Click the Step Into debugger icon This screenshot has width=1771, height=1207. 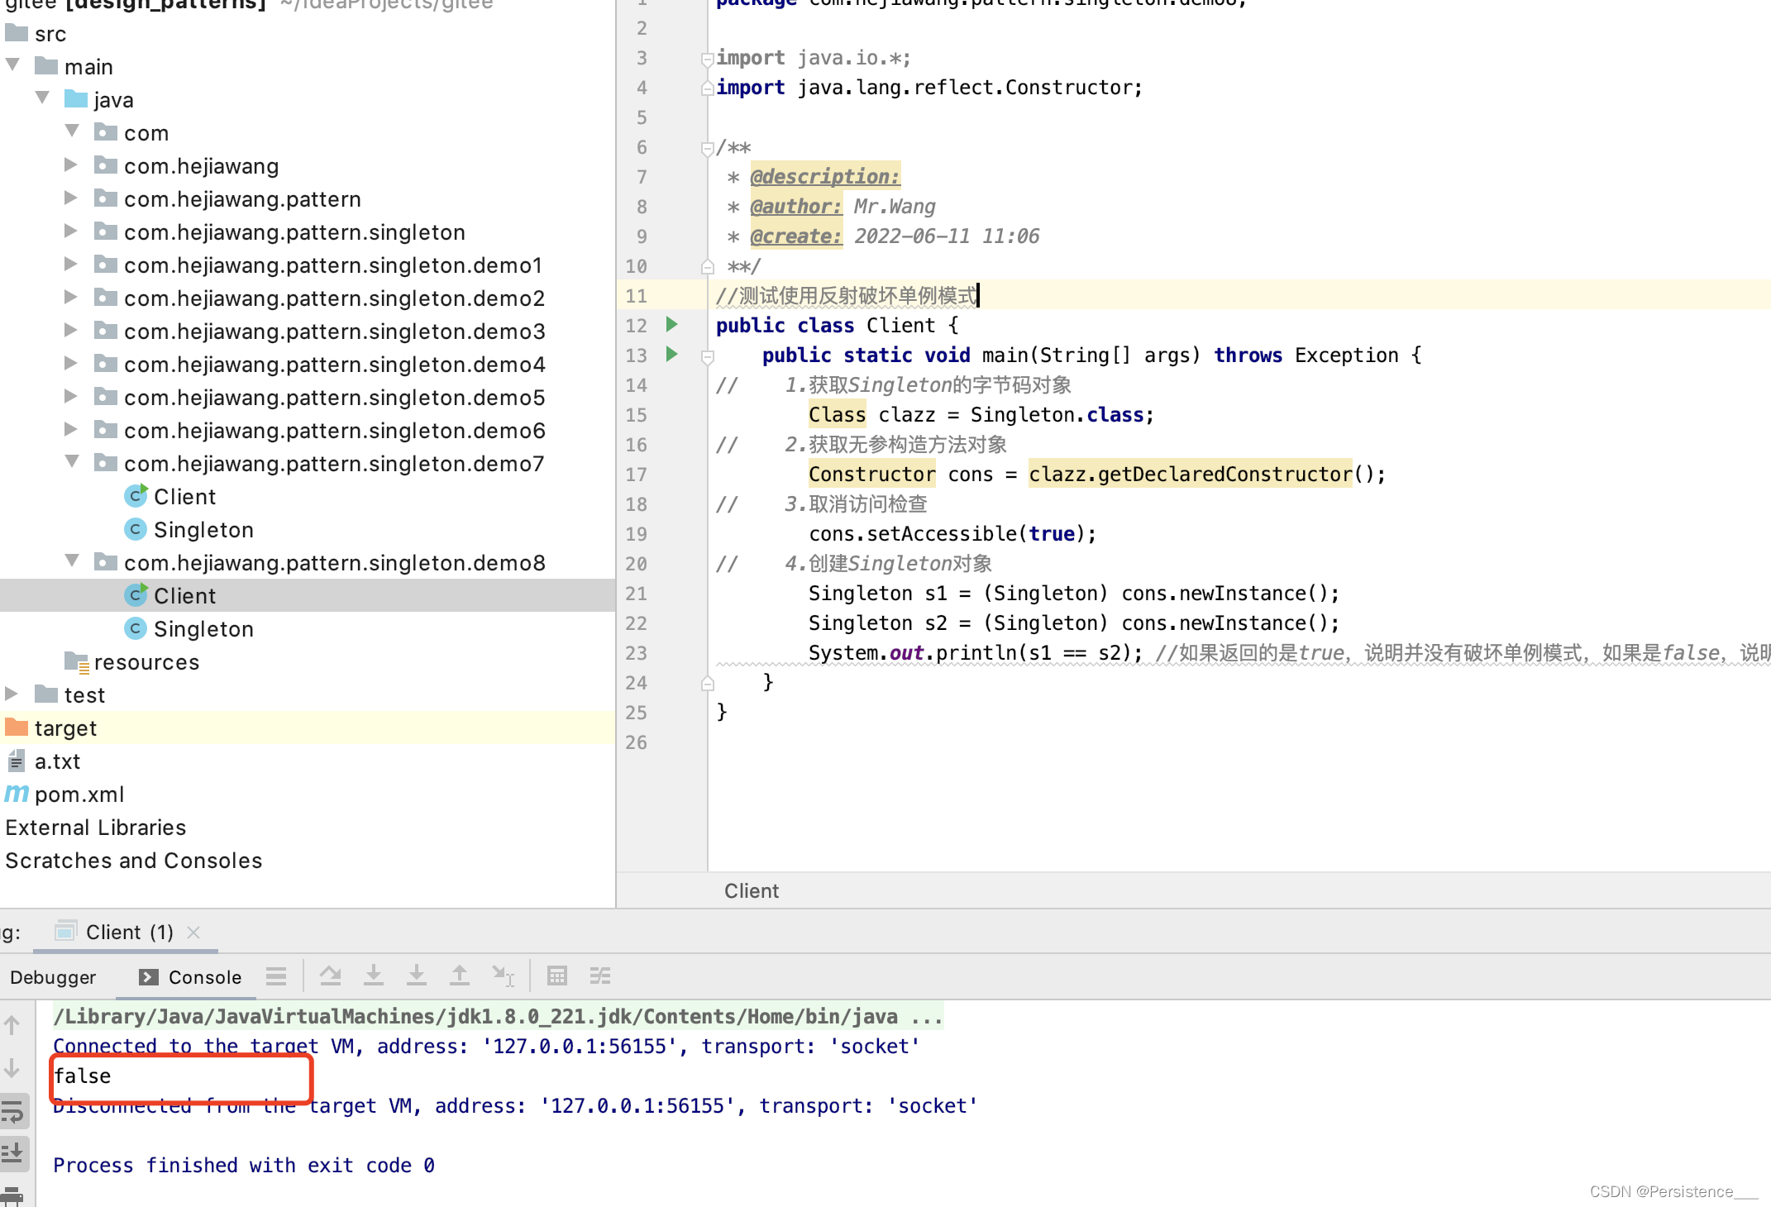click(x=374, y=976)
